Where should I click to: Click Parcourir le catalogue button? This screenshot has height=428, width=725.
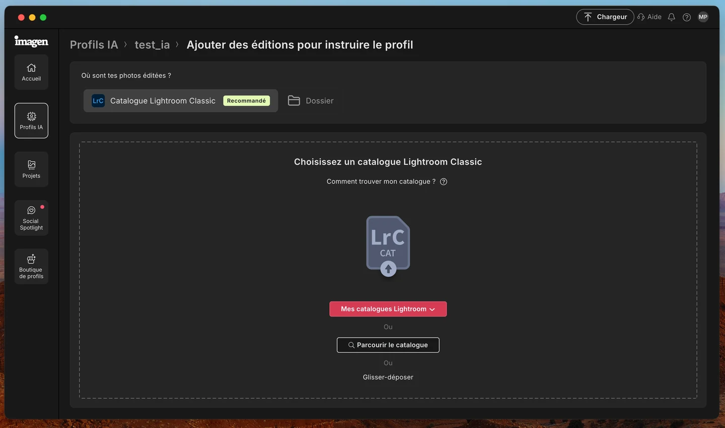(388, 345)
